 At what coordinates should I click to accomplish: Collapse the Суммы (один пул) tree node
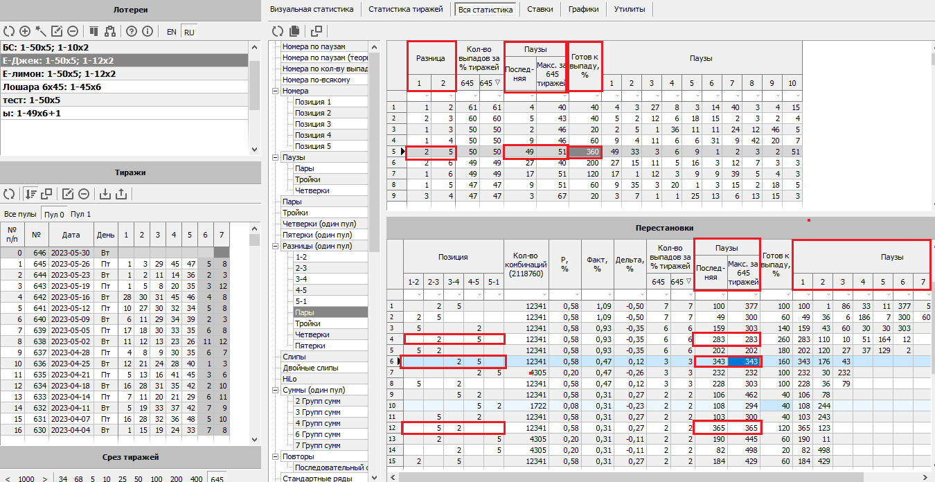(276, 390)
